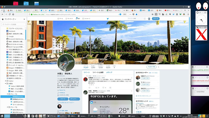The image size is (209, 118).
Task: Open the page actions three-dot menu
Action: click(x=130, y=14)
